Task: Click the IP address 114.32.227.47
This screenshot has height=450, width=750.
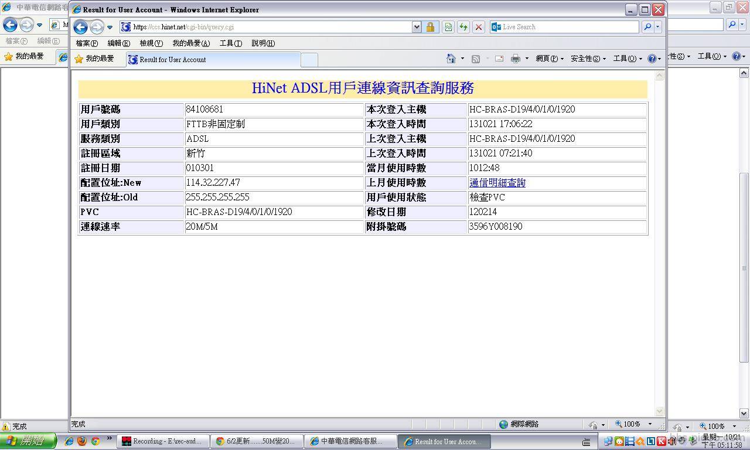Action: tap(213, 183)
